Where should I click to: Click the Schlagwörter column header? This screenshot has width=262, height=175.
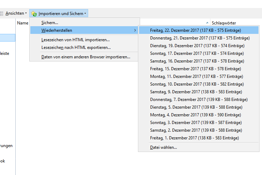tap(224, 23)
